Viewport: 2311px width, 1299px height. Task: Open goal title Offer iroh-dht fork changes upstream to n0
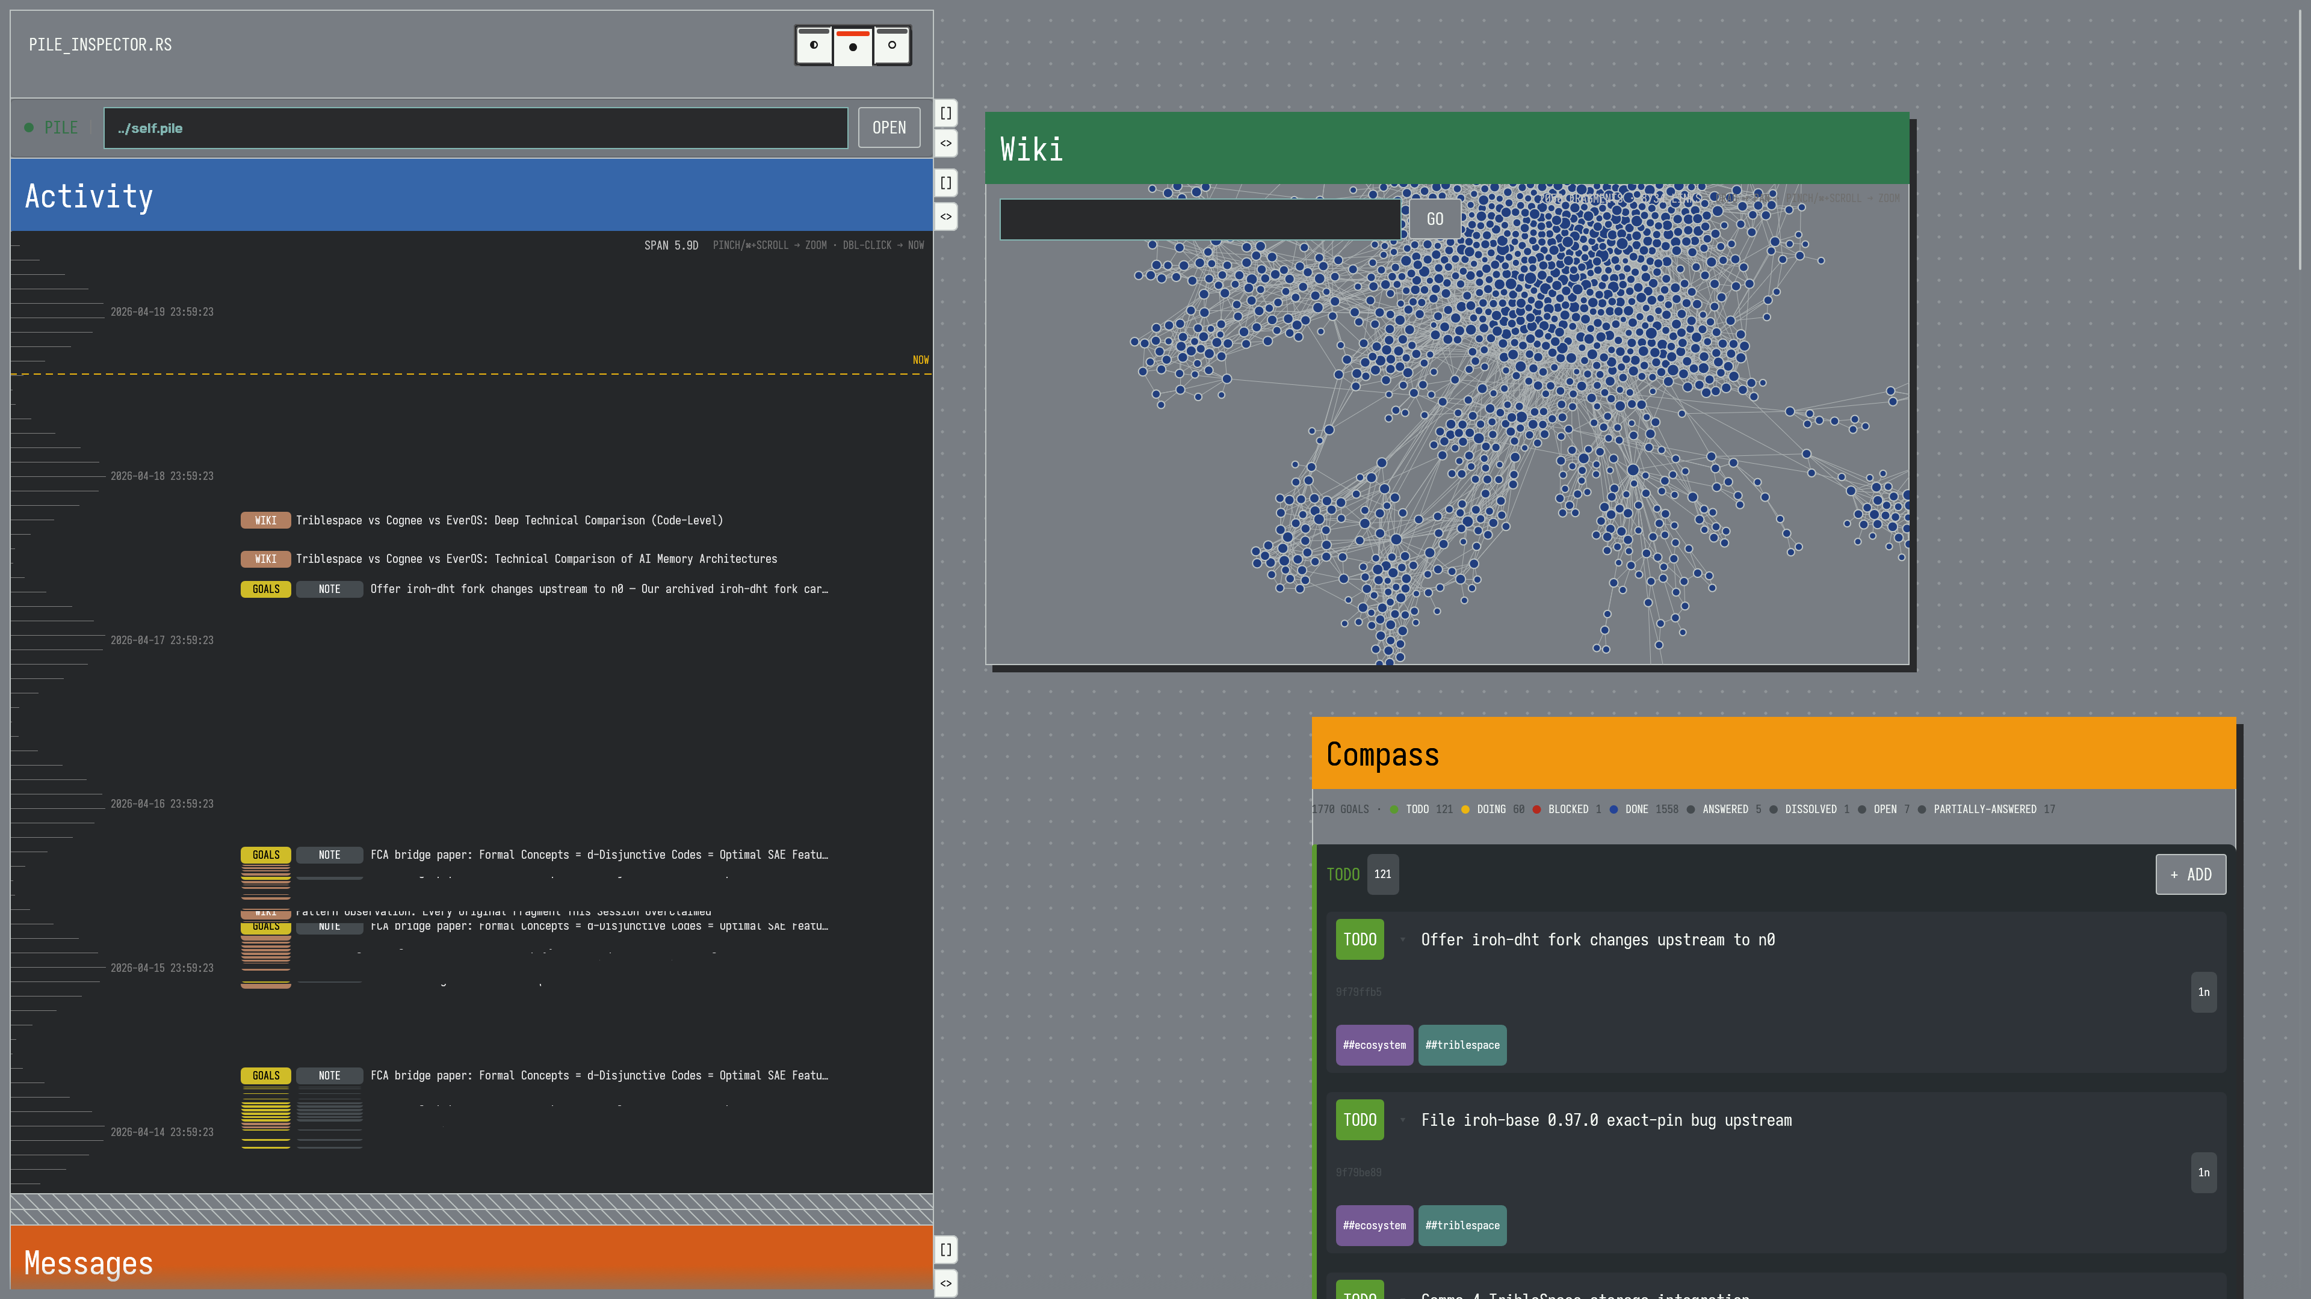[1598, 939]
